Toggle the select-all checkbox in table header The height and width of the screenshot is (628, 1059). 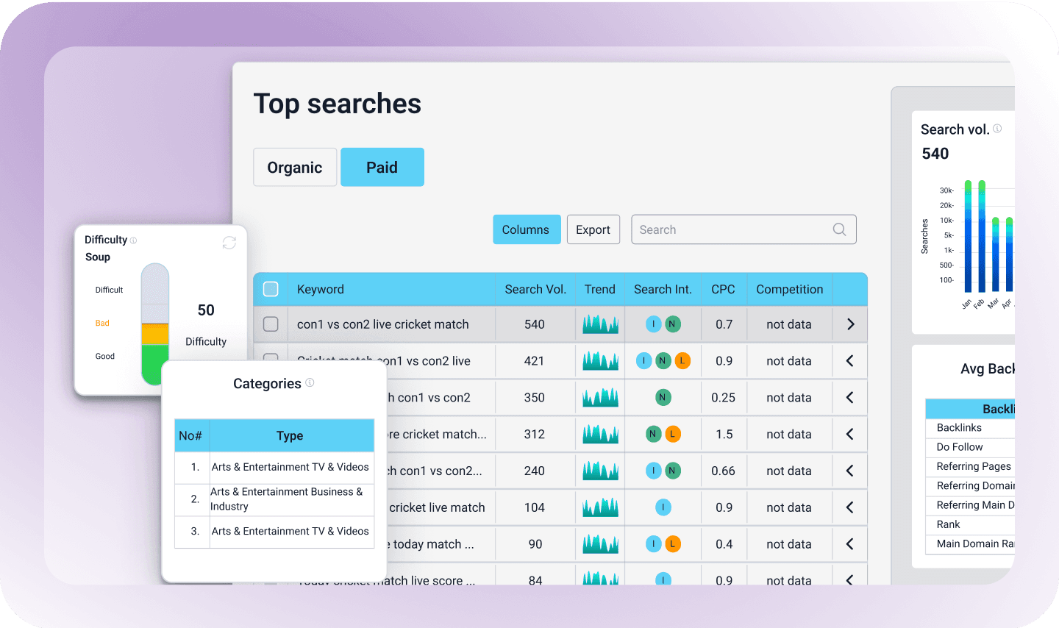[271, 289]
